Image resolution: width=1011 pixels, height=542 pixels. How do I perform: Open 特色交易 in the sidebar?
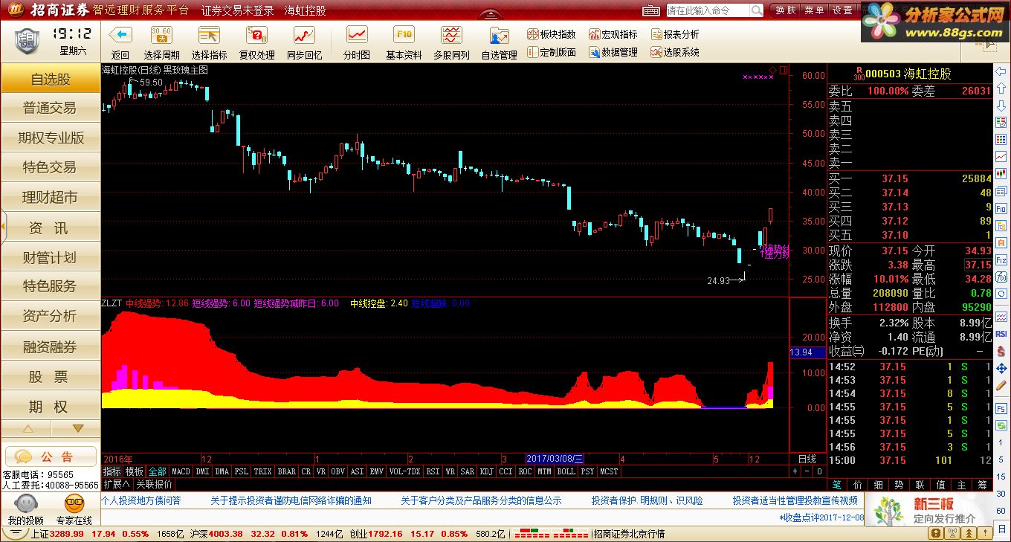(50, 168)
